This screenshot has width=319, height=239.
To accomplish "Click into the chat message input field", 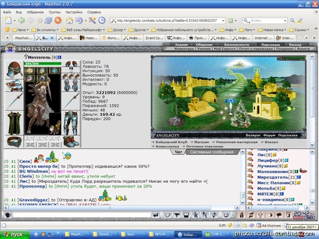I will coord(82,215).
